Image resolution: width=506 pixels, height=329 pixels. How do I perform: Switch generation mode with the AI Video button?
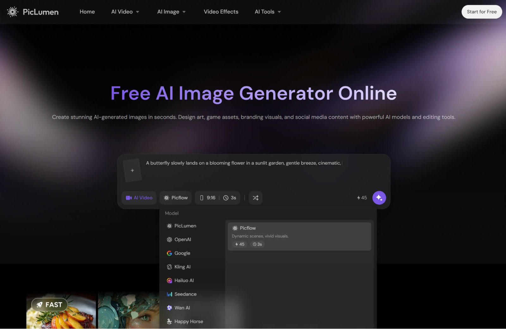139,198
